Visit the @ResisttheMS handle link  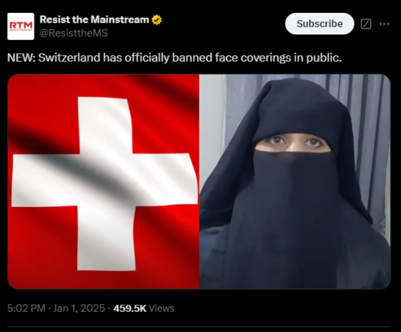coord(74,33)
